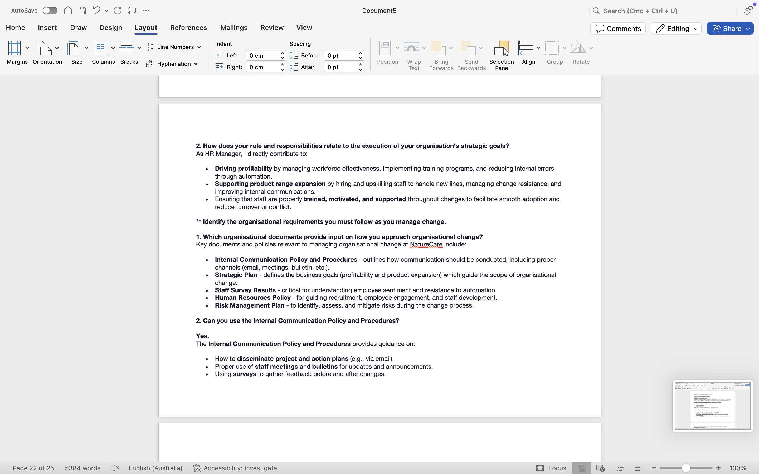
Task: Click the Print icon
Action: tap(132, 11)
